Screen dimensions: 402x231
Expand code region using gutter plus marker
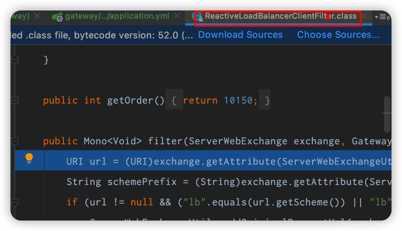point(15,100)
